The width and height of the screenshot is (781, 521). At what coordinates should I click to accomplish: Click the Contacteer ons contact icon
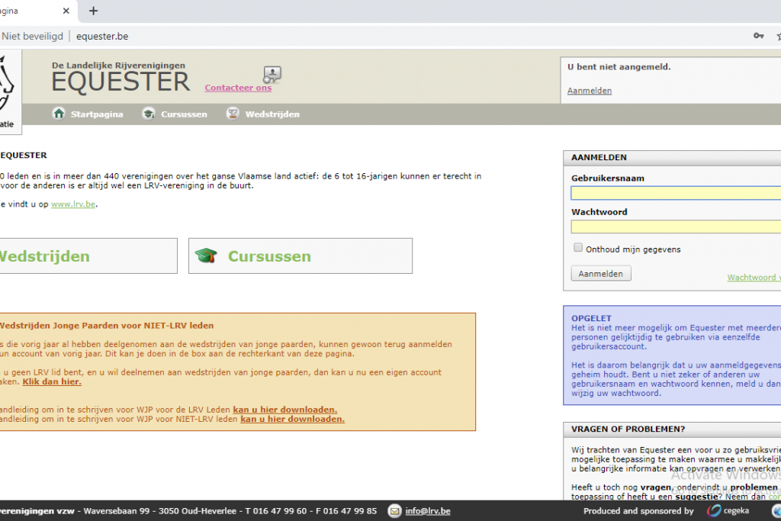[272, 74]
